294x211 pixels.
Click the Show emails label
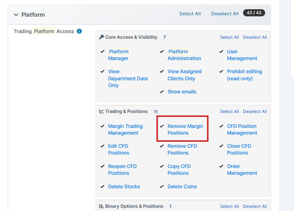pyautogui.click(x=182, y=92)
